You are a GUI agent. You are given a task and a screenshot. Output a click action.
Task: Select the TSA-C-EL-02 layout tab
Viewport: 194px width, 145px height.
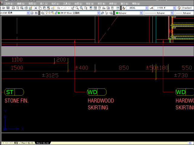click(x=43, y=143)
